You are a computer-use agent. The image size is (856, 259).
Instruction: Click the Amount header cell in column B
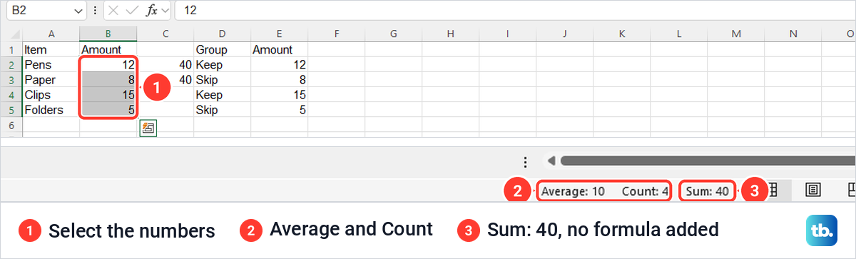108,50
